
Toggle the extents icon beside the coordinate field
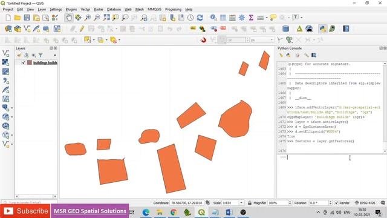[x=208, y=203]
